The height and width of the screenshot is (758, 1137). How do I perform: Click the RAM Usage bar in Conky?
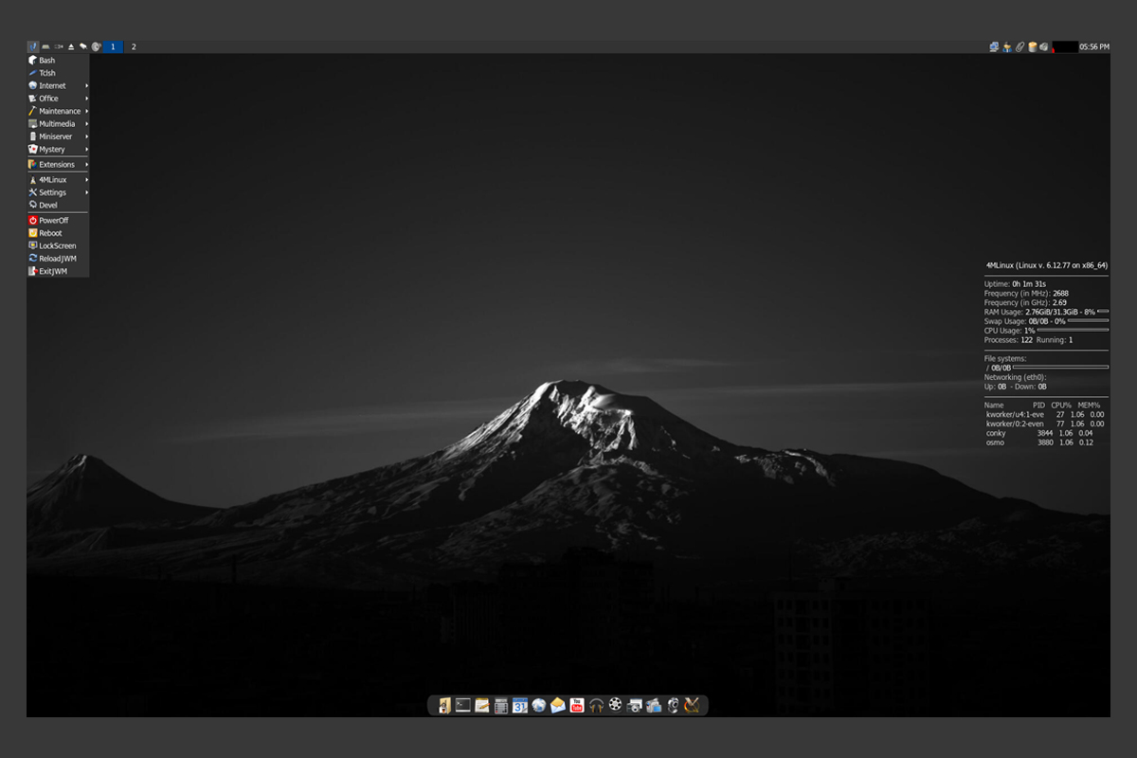click(x=1103, y=311)
